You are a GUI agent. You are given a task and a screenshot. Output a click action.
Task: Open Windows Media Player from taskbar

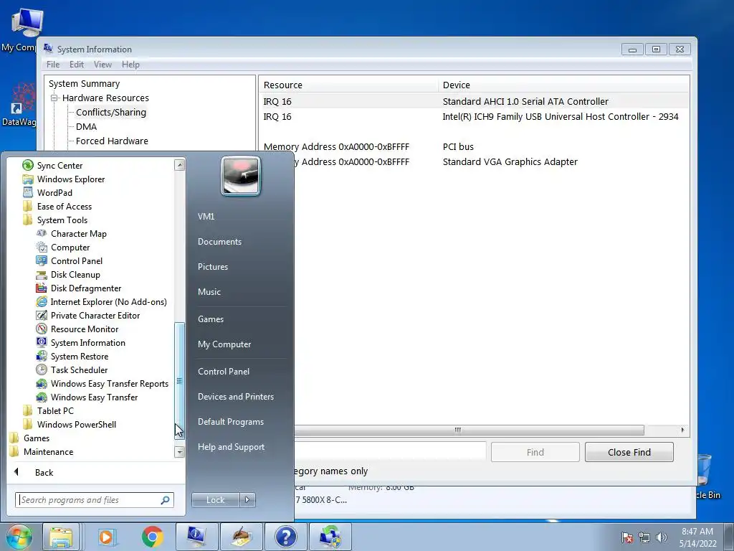(x=106, y=537)
